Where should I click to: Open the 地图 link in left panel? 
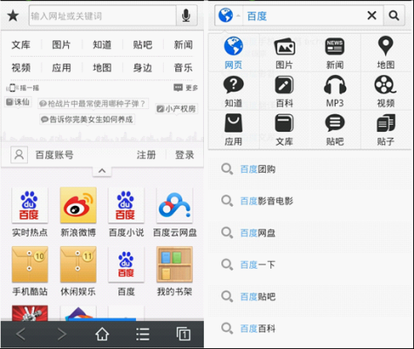pyautogui.click(x=102, y=68)
